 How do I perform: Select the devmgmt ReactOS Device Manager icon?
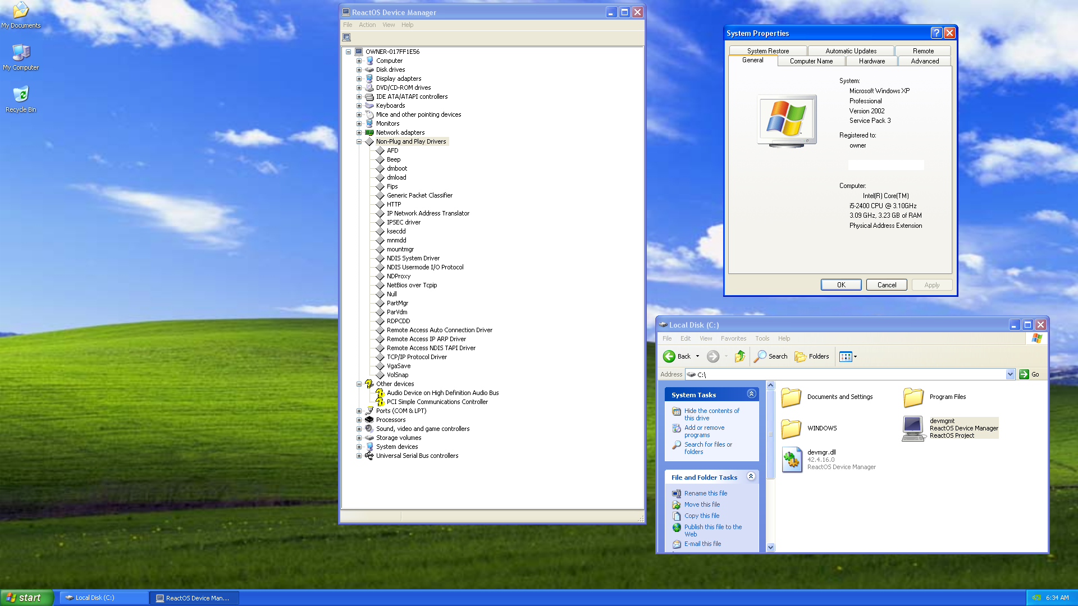point(913,429)
